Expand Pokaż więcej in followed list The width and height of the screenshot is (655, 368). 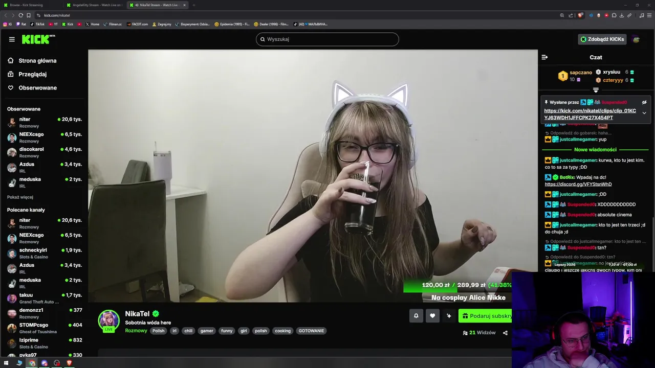pyautogui.click(x=20, y=197)
